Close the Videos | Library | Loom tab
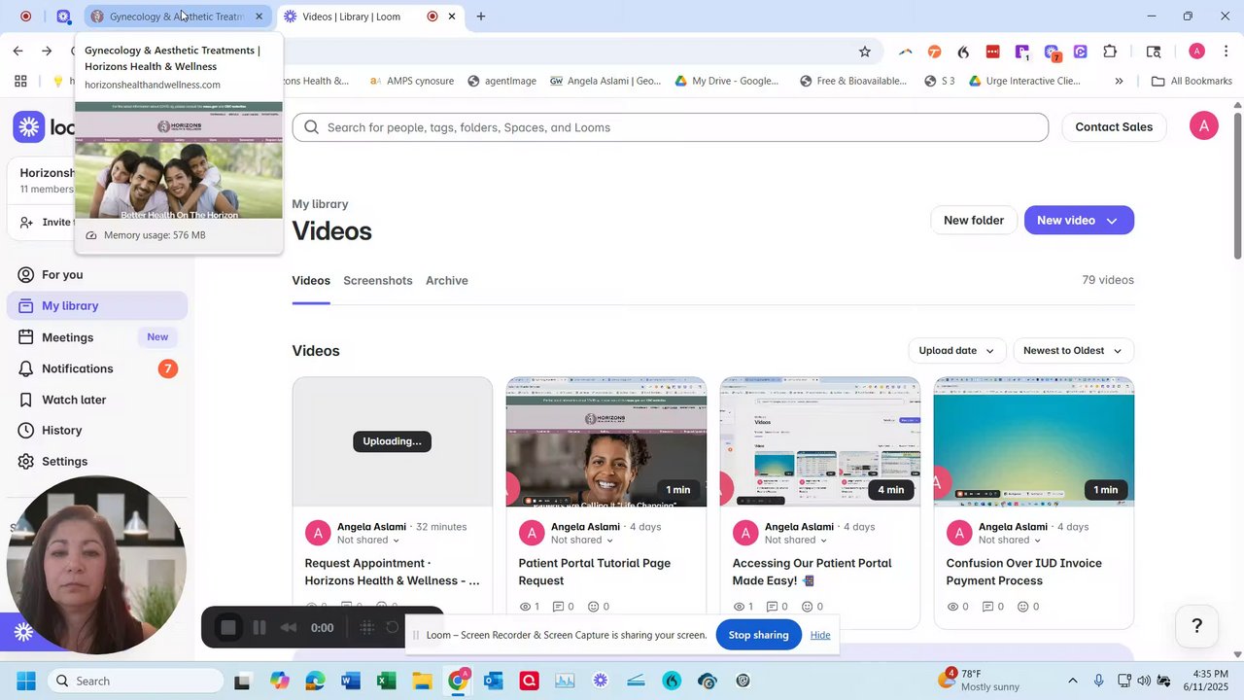 pyautogui.click(x=452, y=17)
